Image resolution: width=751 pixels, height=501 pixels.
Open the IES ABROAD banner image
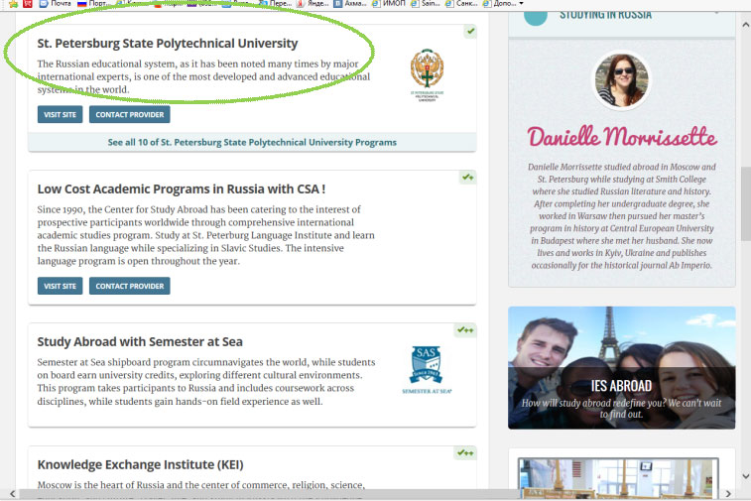(622, 368)
